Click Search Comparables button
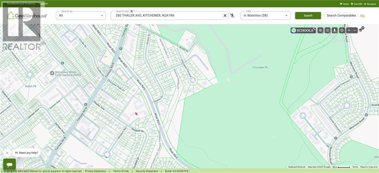The height and width of the screenshot is (173, 379). 341,15
